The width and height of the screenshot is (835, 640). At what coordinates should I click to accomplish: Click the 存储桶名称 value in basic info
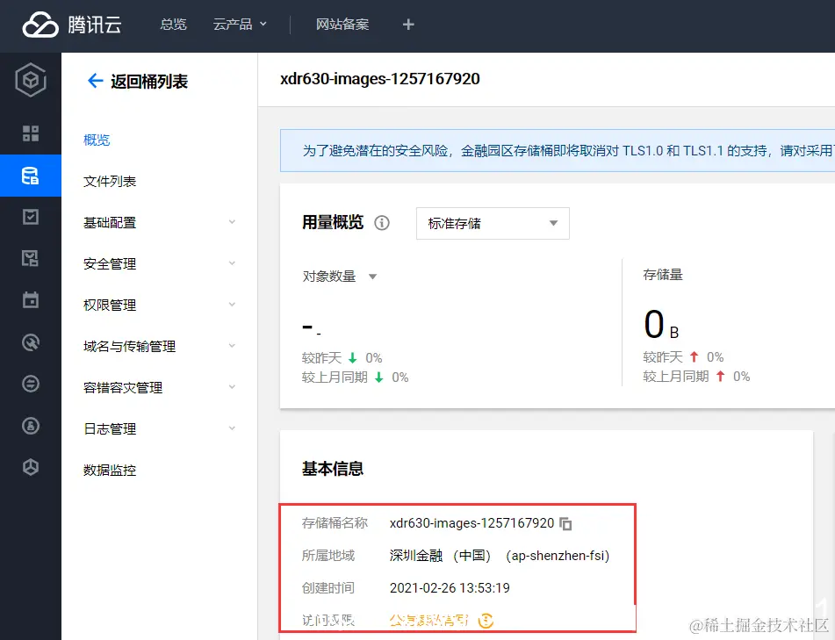(471, 523)
